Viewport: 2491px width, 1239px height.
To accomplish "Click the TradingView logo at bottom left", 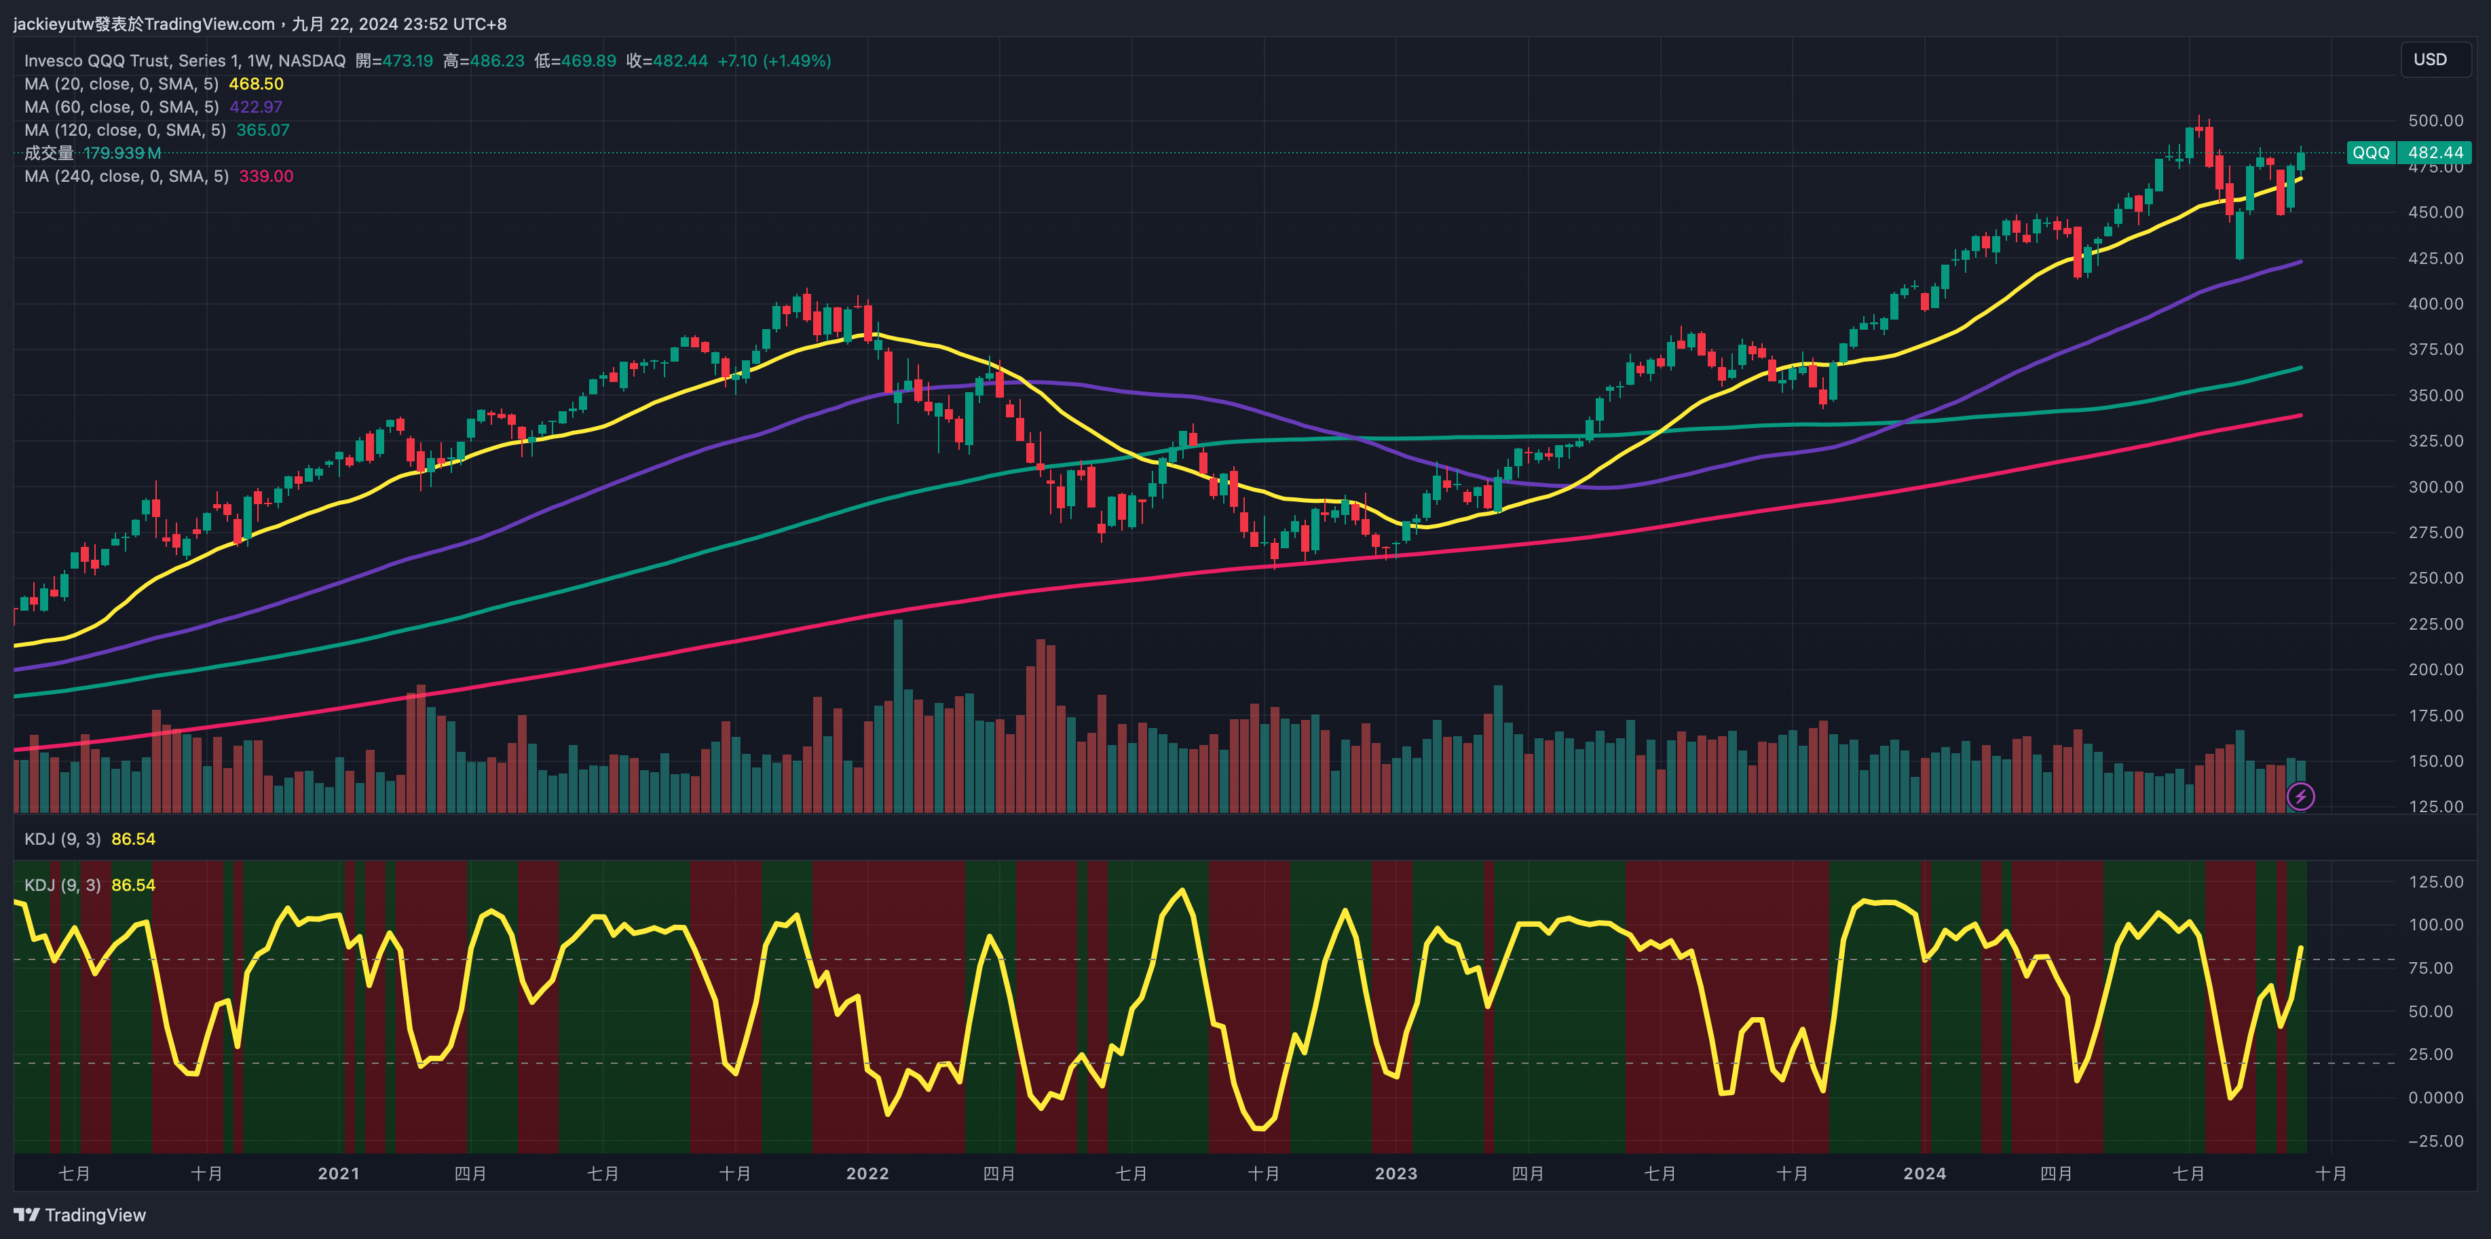I will coord(80,1215).
